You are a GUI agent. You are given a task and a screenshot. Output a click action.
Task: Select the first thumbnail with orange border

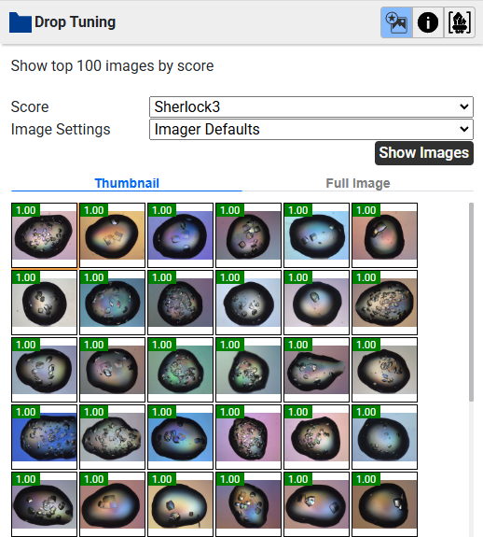pyautogui.click(x=44, y=235)
